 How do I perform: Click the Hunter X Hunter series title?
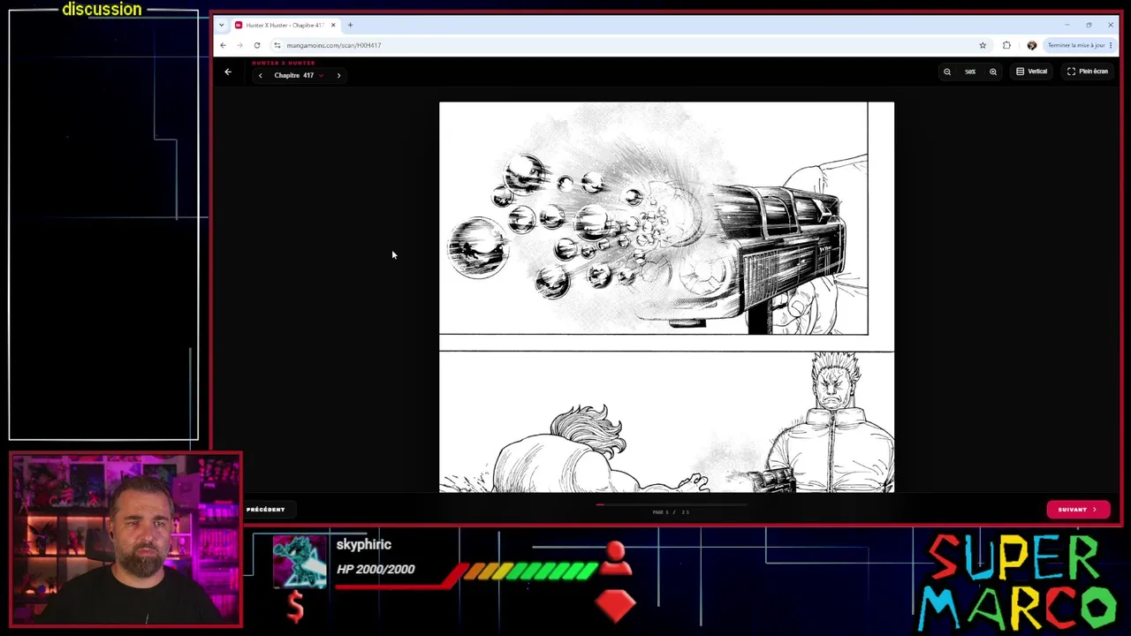284,63
